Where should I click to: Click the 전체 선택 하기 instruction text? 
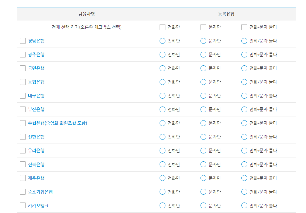(x=87, y=27)
